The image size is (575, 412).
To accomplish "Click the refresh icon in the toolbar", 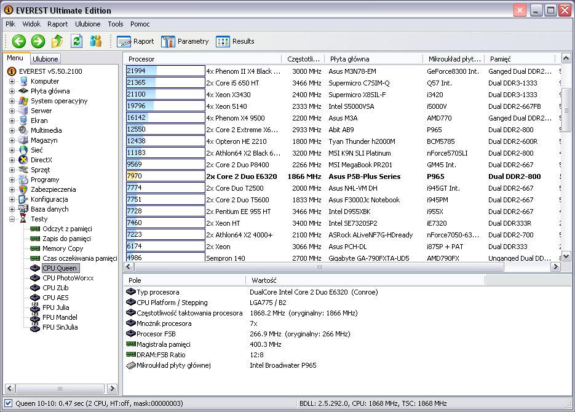I will [x=76, y=41].
